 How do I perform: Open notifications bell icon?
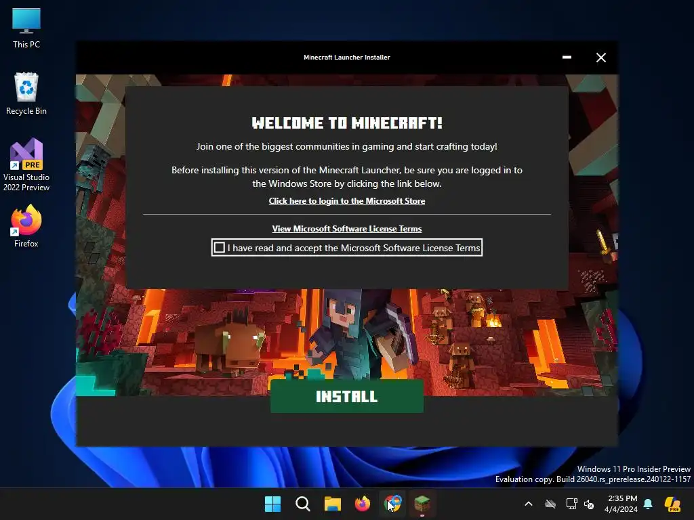point(648,504)
